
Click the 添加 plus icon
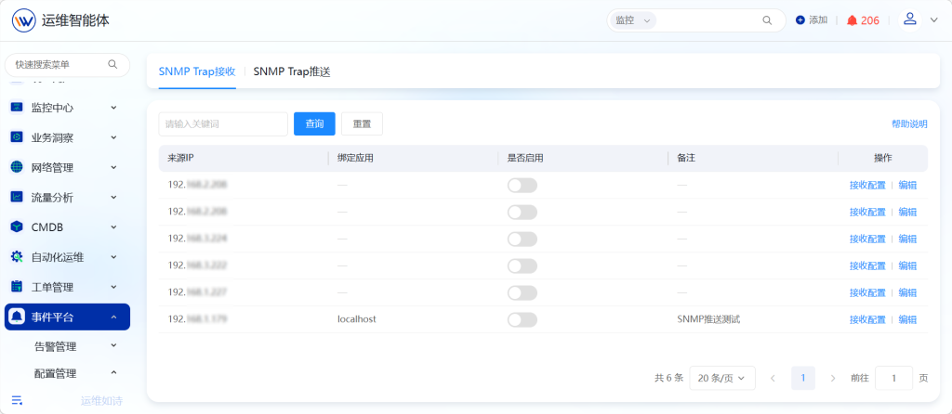[x=800, y=20]
